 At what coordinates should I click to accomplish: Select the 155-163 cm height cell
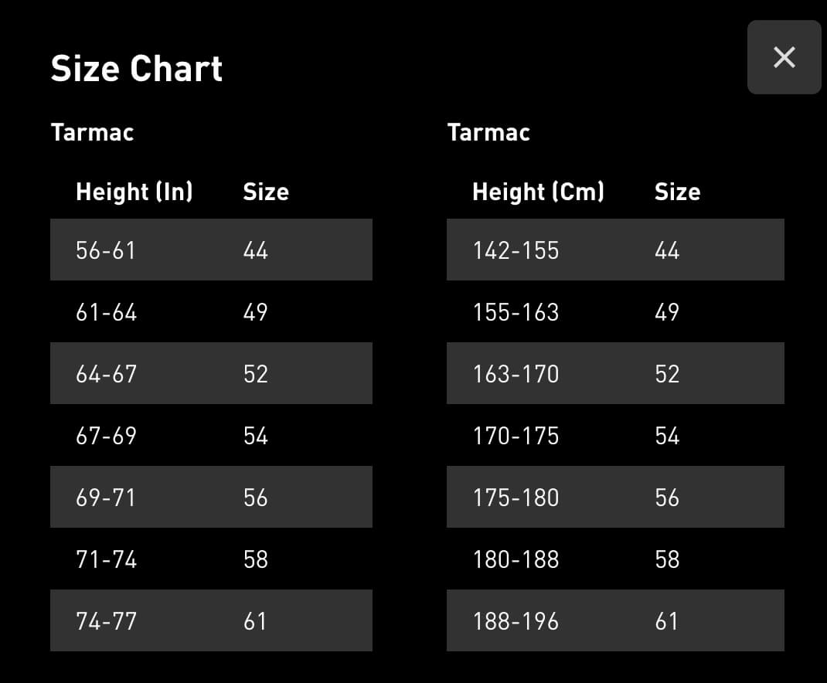coord(516,312)
